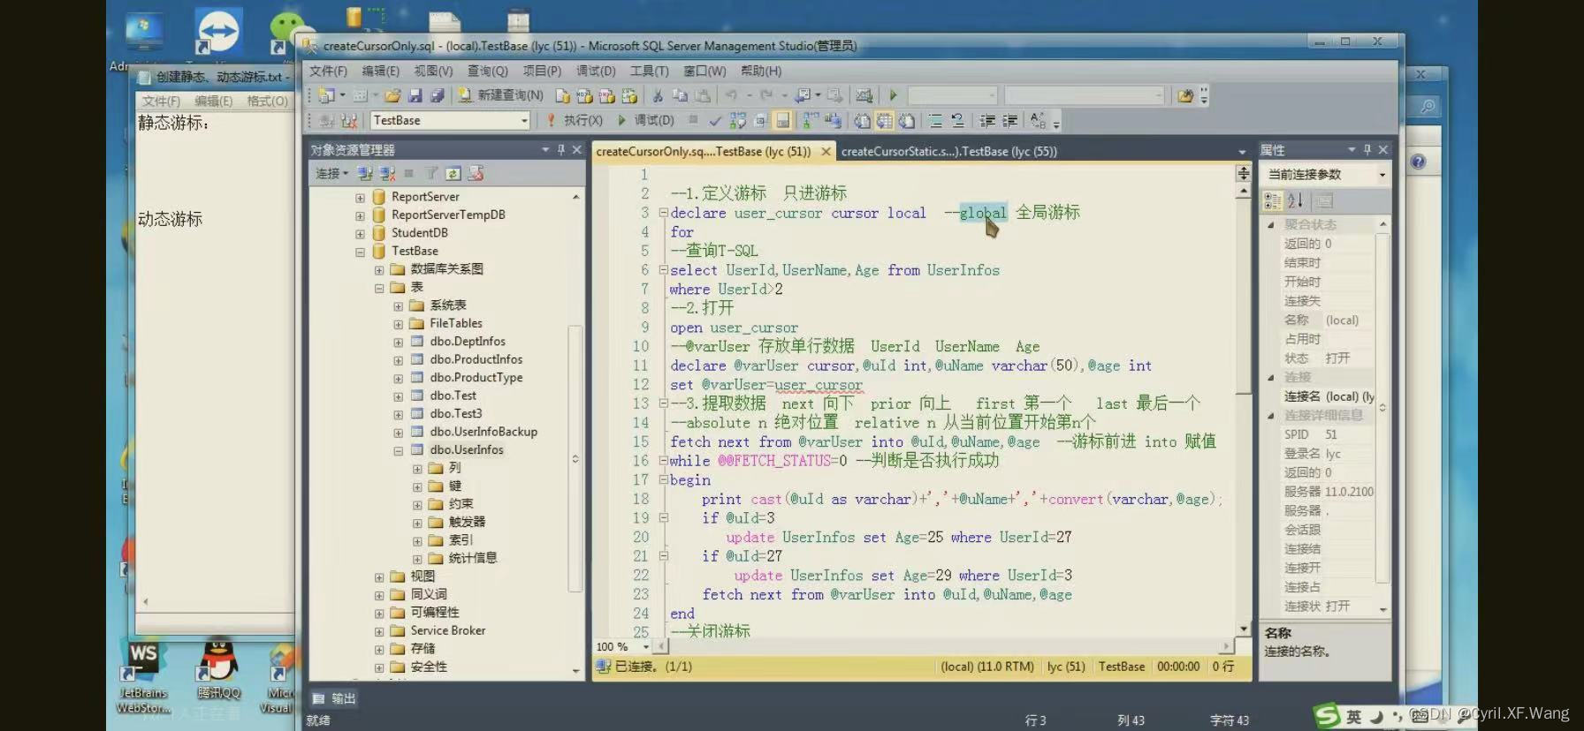Close the Object Explorer panel
Viewport: 1584px width, 731px height.
(577, 150)
